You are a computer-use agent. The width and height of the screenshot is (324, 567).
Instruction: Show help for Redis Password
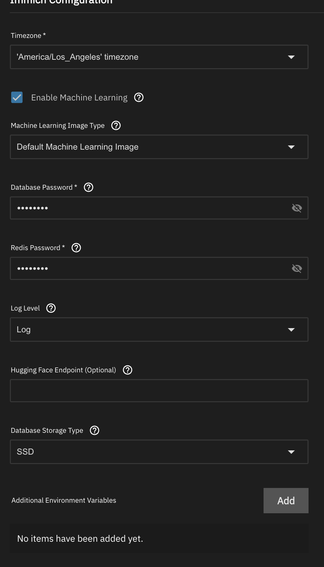pos(76,248)
